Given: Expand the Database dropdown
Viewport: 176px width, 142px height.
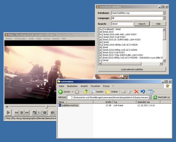Looking at the screenshot, I should (x=164, y=13).
